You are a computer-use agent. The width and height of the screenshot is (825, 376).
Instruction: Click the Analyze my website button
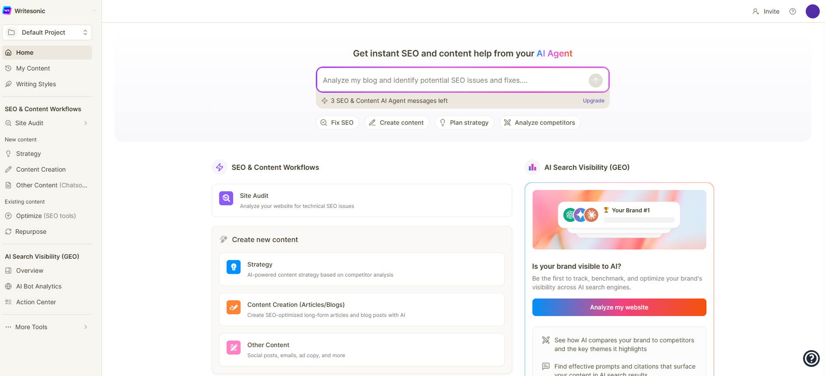619,307
